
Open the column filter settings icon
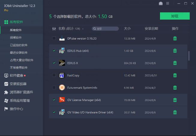[x=54, y=29]
